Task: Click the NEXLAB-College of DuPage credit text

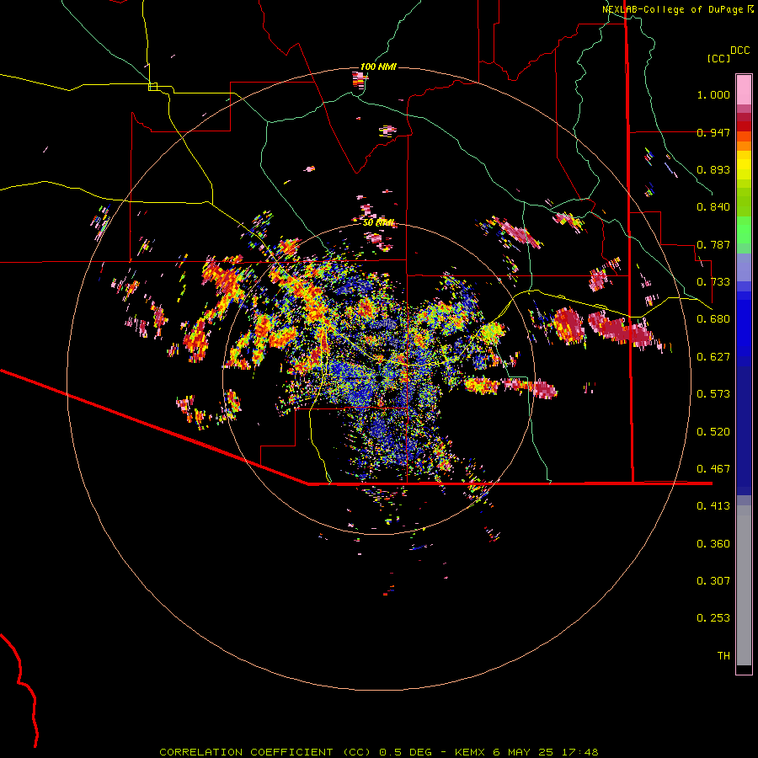Action: click(678, 9)
